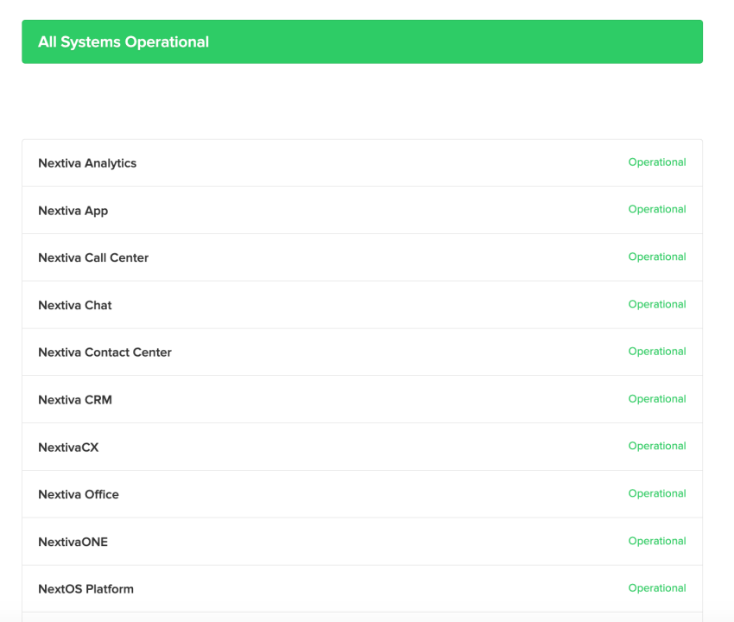This screenshot has width=734, height=622.
Task: Click Operational status for Nextiva Analytics
Action: (657, 162)
